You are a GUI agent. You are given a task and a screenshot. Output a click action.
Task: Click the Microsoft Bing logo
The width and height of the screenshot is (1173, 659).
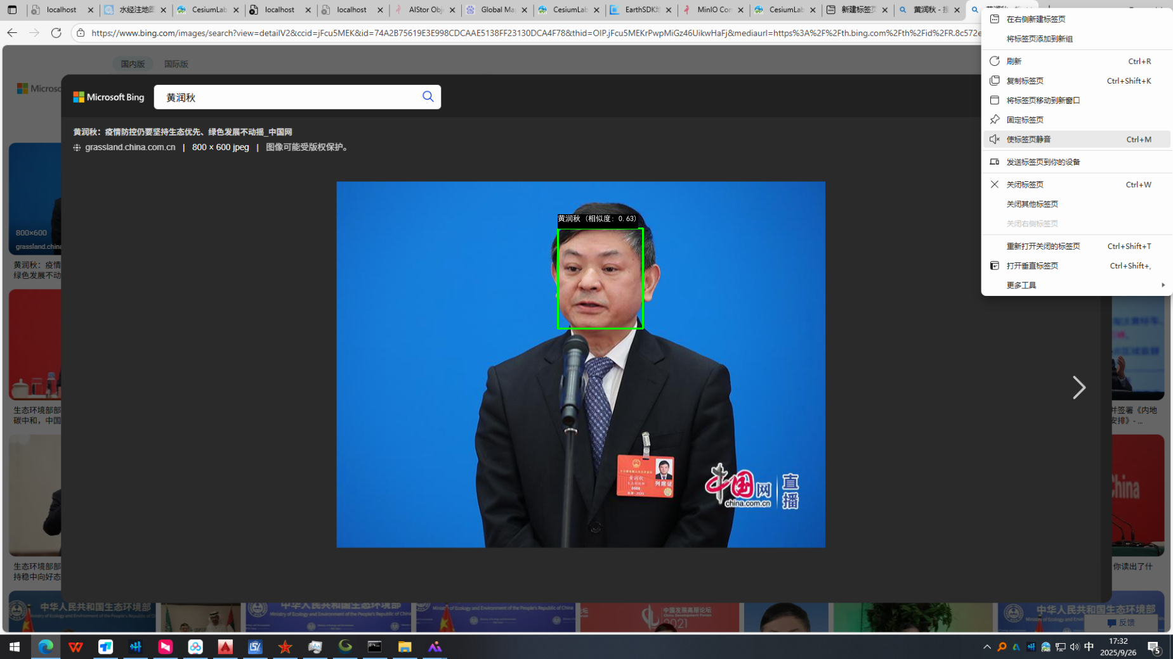click(108, 97)
